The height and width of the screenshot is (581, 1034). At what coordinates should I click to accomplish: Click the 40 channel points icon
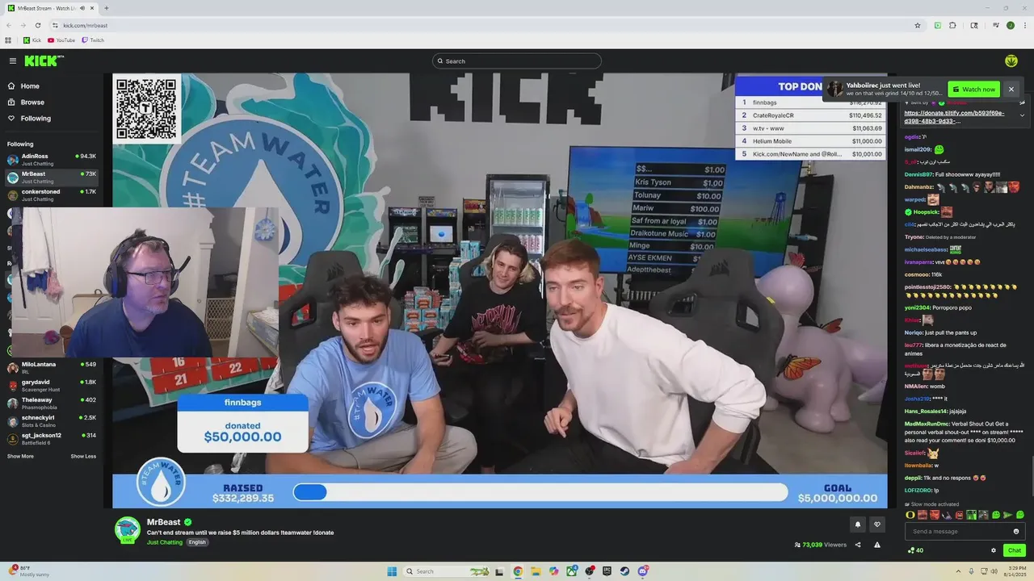click(915, 550)
